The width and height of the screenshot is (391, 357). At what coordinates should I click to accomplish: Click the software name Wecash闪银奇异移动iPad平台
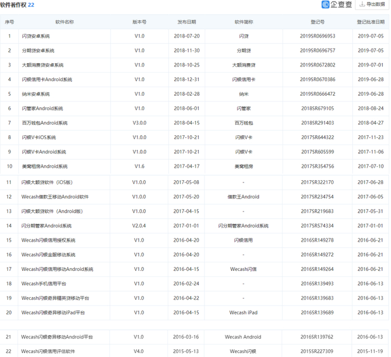click(53, 313)
